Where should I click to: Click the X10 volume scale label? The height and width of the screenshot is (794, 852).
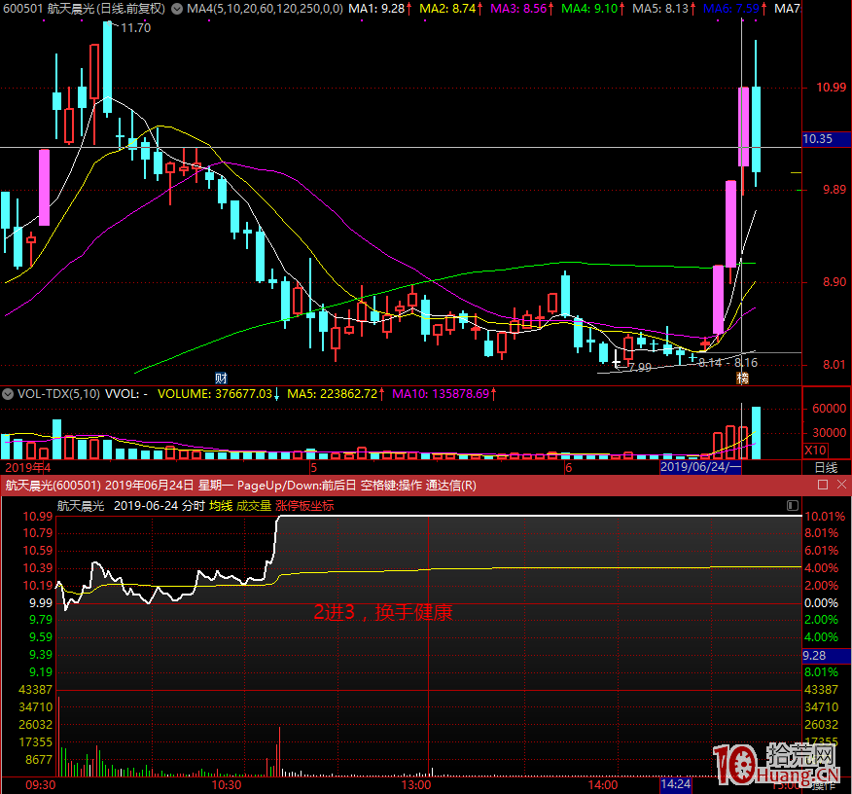point(816,450)
